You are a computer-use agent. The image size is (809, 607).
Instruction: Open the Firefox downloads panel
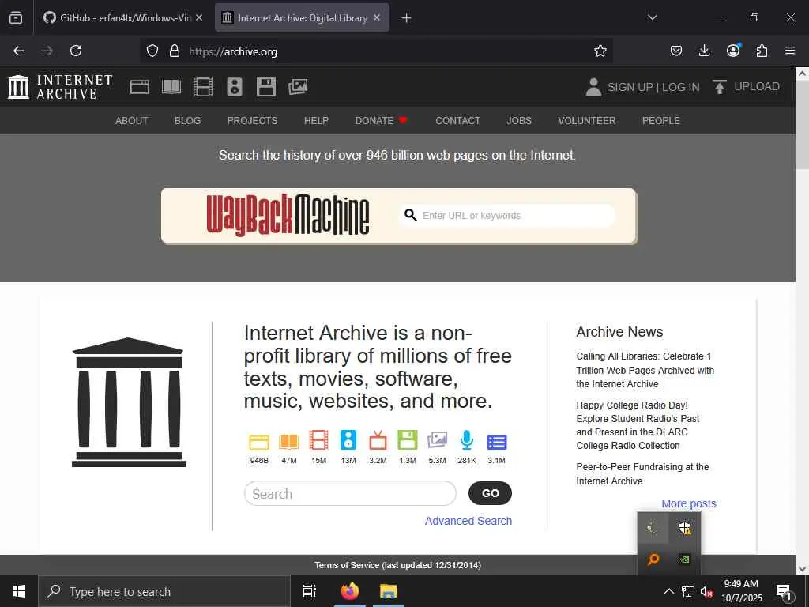coord(704,51)
